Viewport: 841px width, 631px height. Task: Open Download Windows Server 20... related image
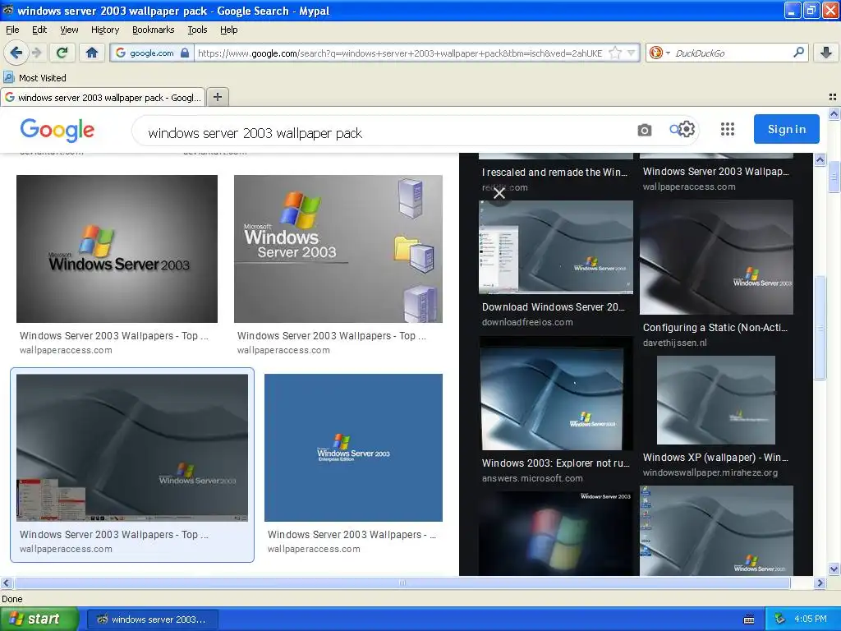point(556,247)
